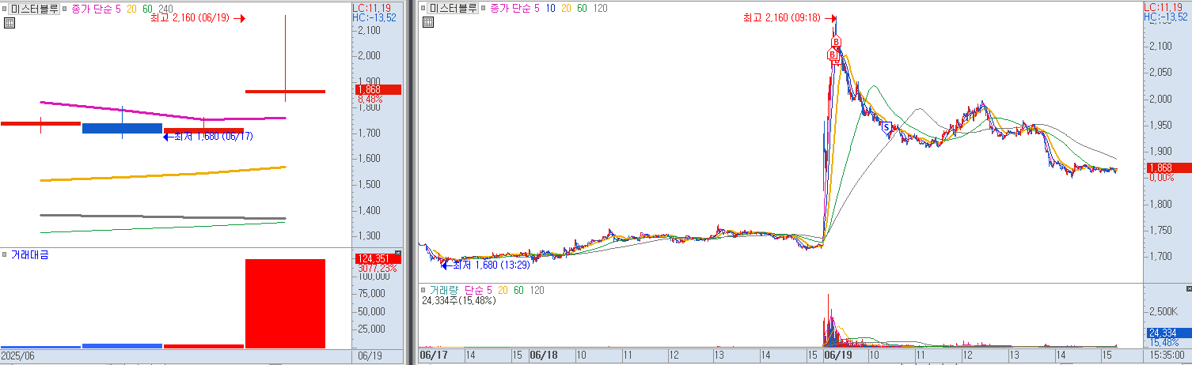Click the 2025/06 date label under left chart
The image size is (1192, 365).
(x=18, y=356)
